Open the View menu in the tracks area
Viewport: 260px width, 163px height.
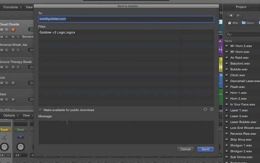click(29, 7)
